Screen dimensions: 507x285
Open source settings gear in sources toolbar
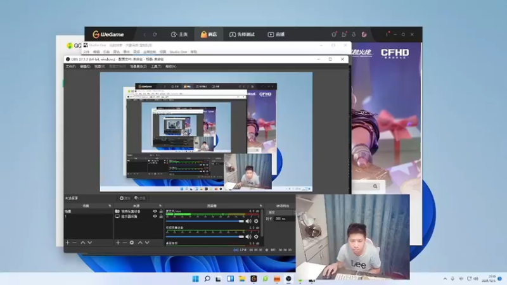point(132,243)
